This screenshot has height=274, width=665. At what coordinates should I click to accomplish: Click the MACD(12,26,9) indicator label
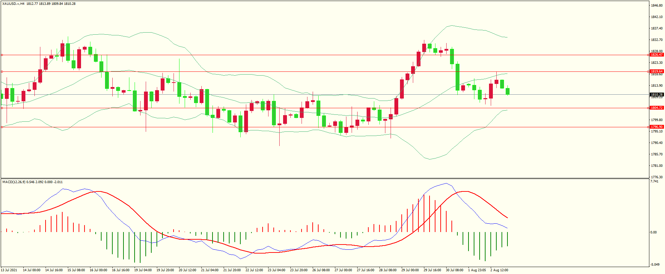(x=14, y=182)
